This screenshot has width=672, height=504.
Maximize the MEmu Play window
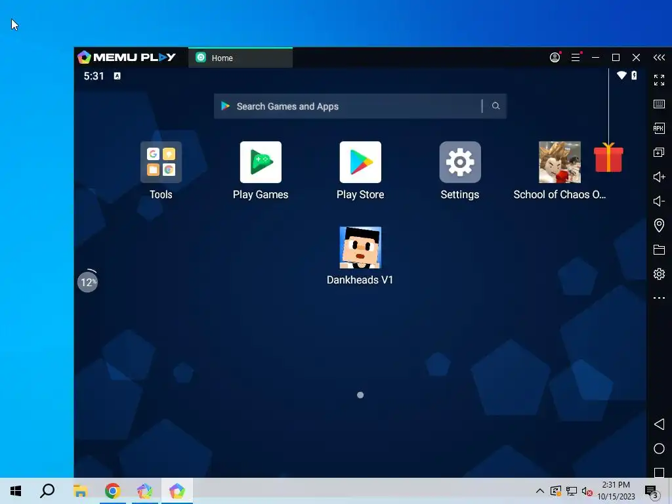click(616, 58)
